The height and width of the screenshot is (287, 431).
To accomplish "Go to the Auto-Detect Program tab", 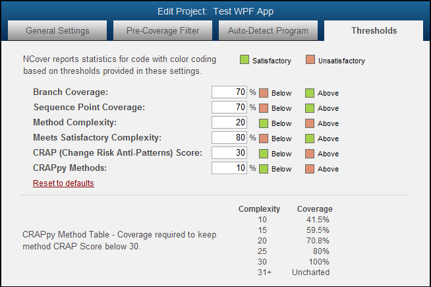I will (268, 30).
